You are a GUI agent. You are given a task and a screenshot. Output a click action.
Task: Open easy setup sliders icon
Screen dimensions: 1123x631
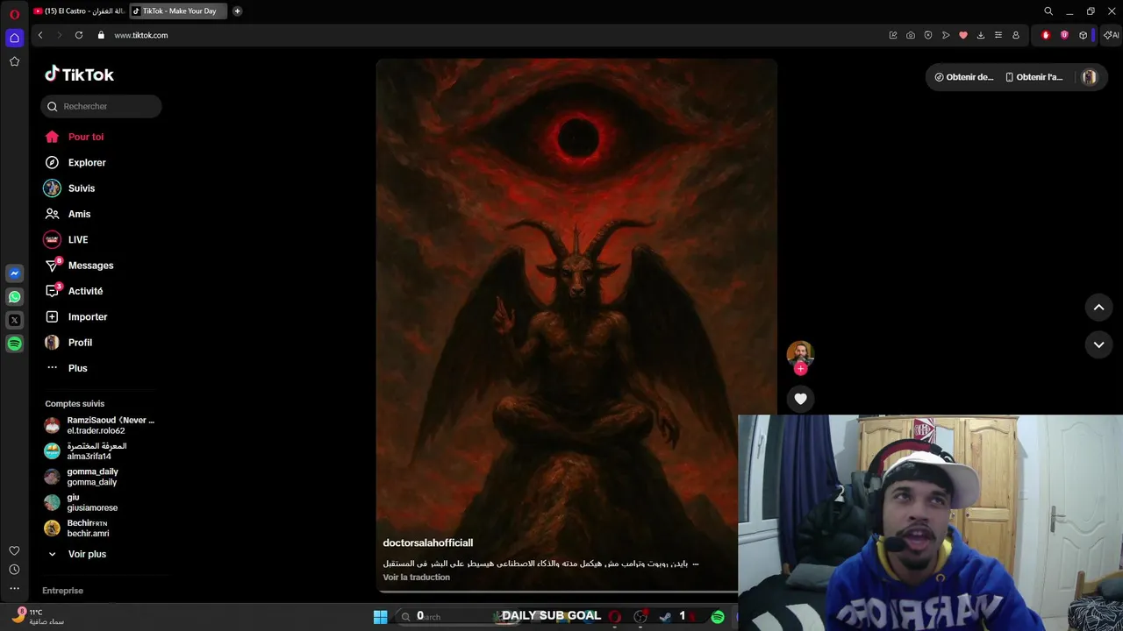[998, 35]
